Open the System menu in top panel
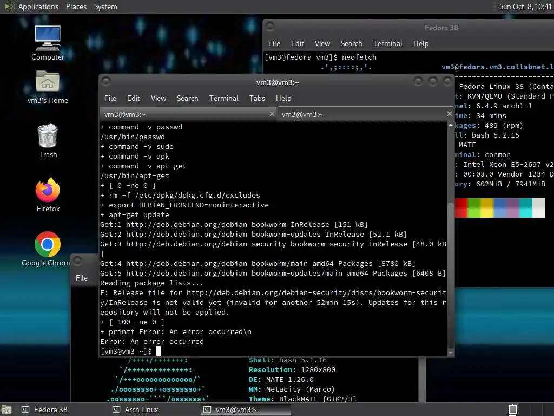The height and width of the screenshot is (416, 554). click(105, 6)
